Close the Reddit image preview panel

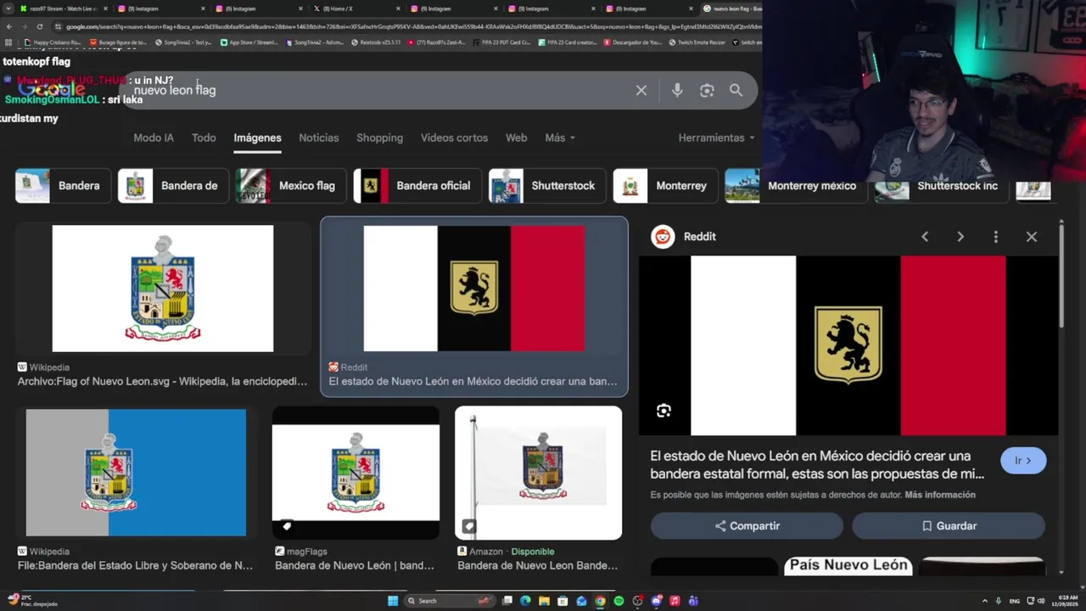1032,237
